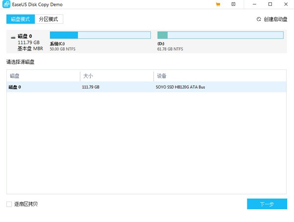Switch to the 磁盘模式 tab

21,19
